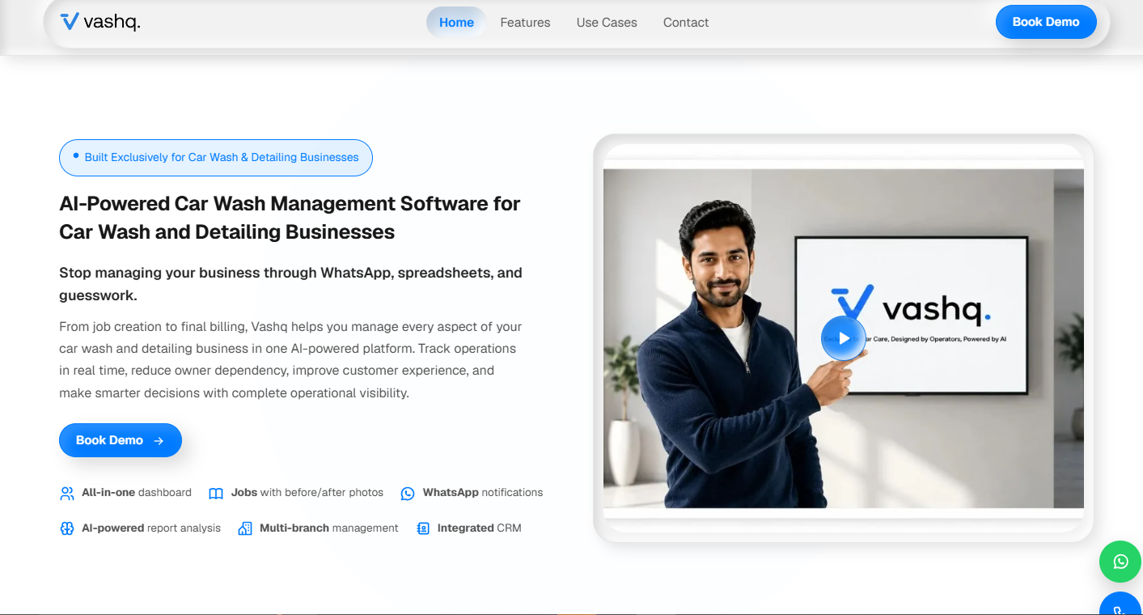Play the Vashq intro video

click(x=844, y=338)
